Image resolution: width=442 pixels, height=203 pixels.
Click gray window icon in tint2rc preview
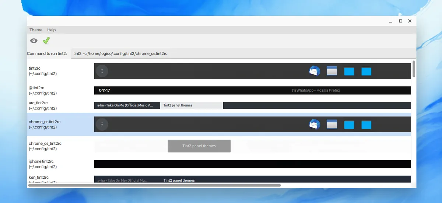pos(332,71)
